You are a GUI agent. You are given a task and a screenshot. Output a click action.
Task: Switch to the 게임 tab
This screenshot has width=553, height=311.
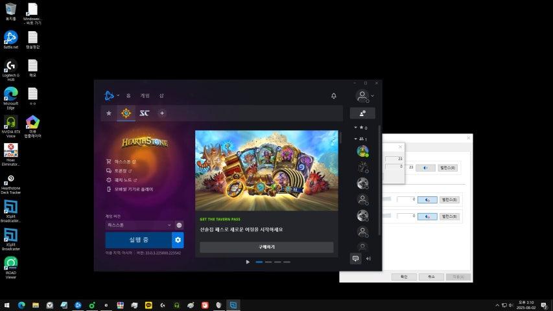pyautogui.click(x=145, y=95)
